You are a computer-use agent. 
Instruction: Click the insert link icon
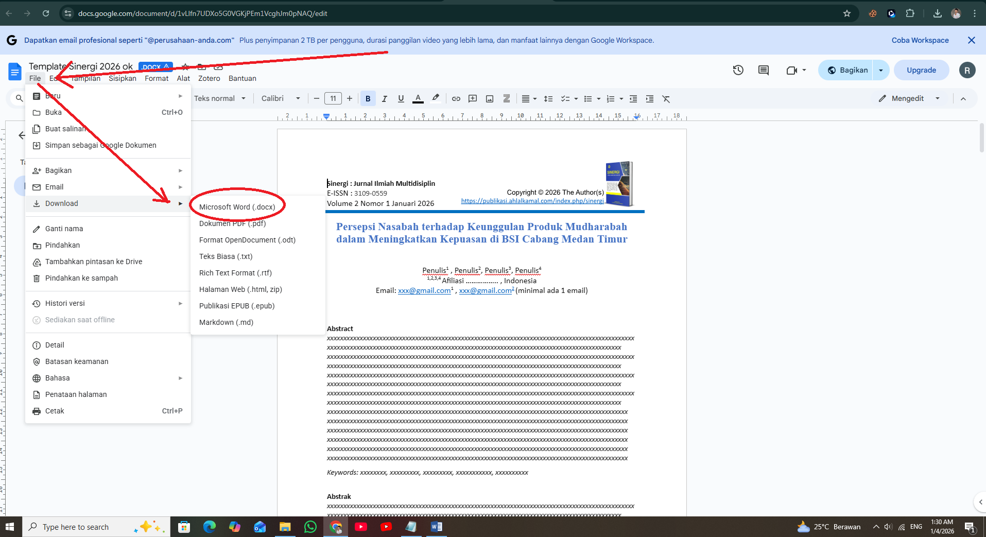point(456,99)
